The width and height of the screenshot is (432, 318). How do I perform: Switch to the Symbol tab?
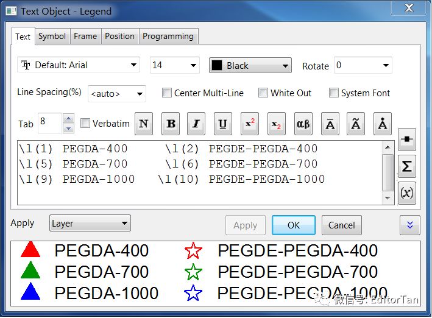(52, 36)
